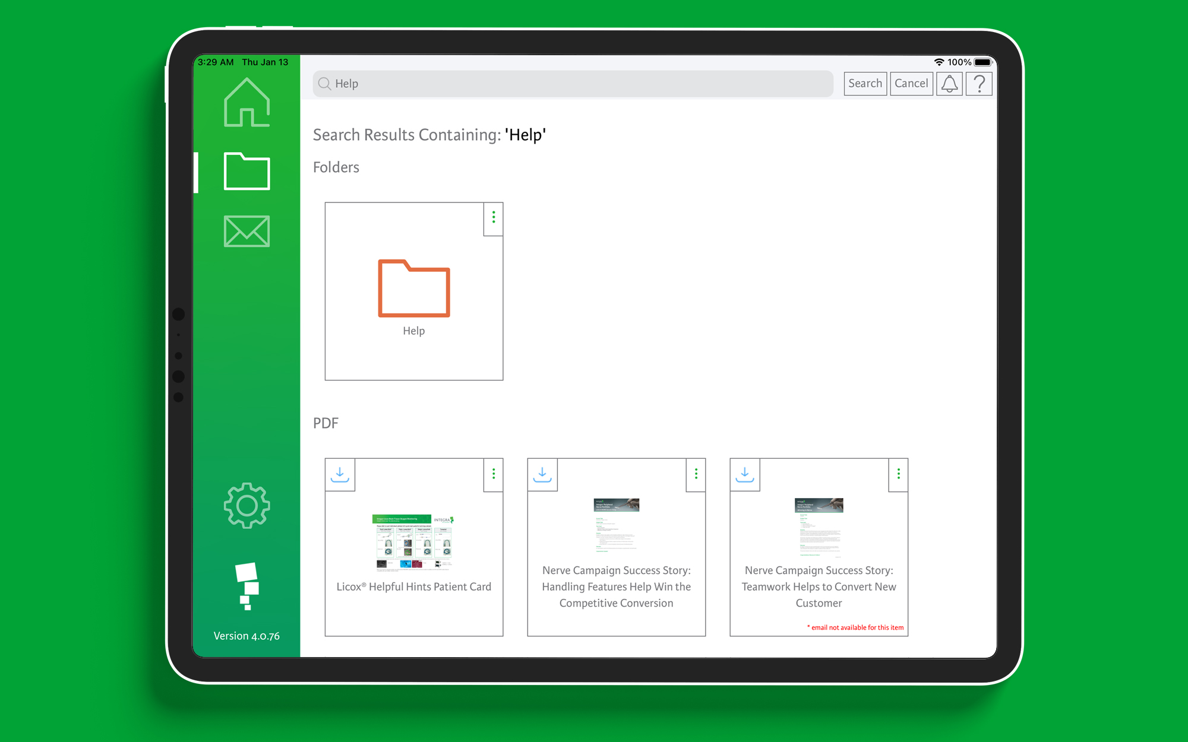
Task: Open Settings gear icon in sidebar
Action: tap(247, 505)
